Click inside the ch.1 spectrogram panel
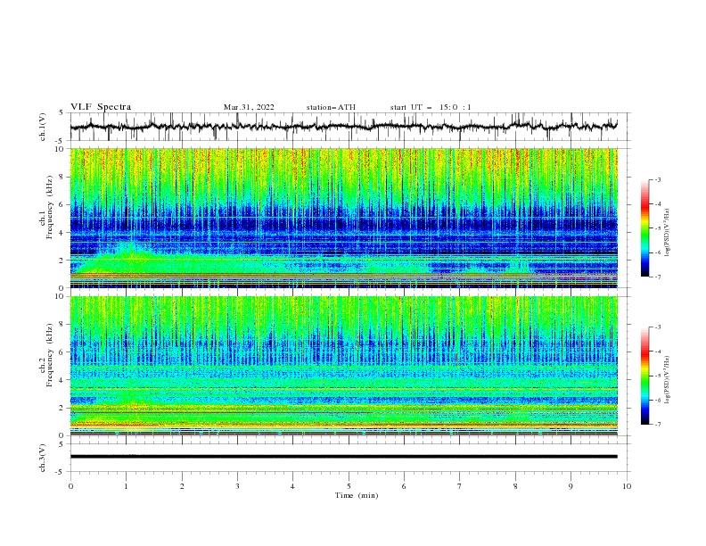 [343, 218]
